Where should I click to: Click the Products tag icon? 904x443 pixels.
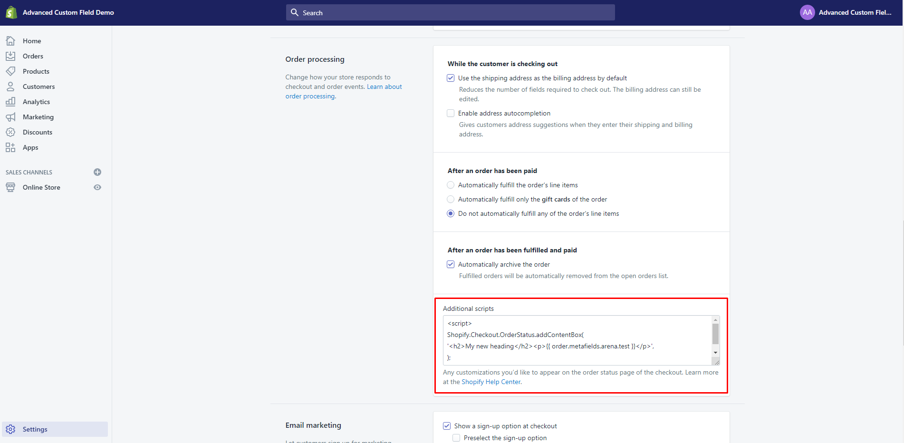coord(10,71)
